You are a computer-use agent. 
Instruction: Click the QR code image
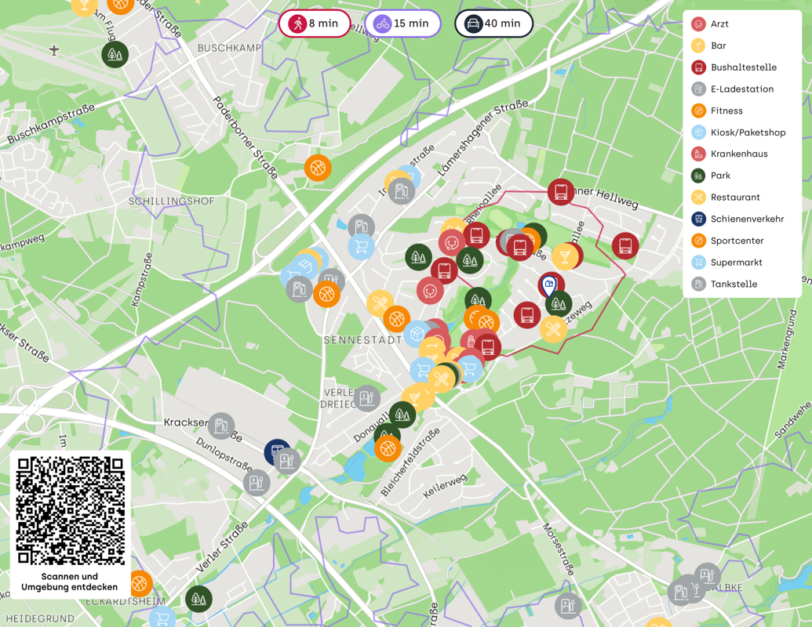click(x=71, y=510)
